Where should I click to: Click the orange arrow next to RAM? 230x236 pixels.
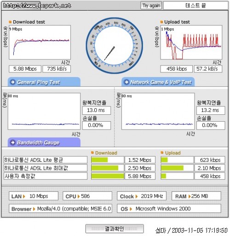190,196
